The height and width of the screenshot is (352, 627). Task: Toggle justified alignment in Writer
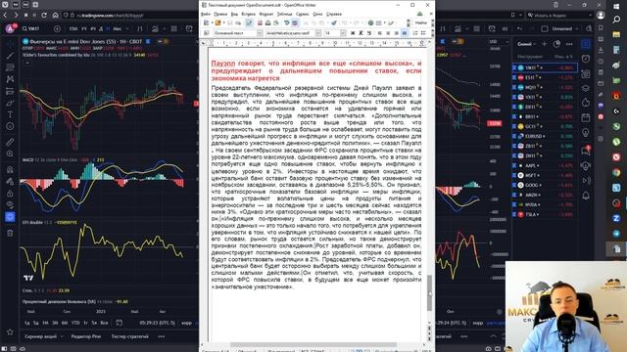pos(405,33)
